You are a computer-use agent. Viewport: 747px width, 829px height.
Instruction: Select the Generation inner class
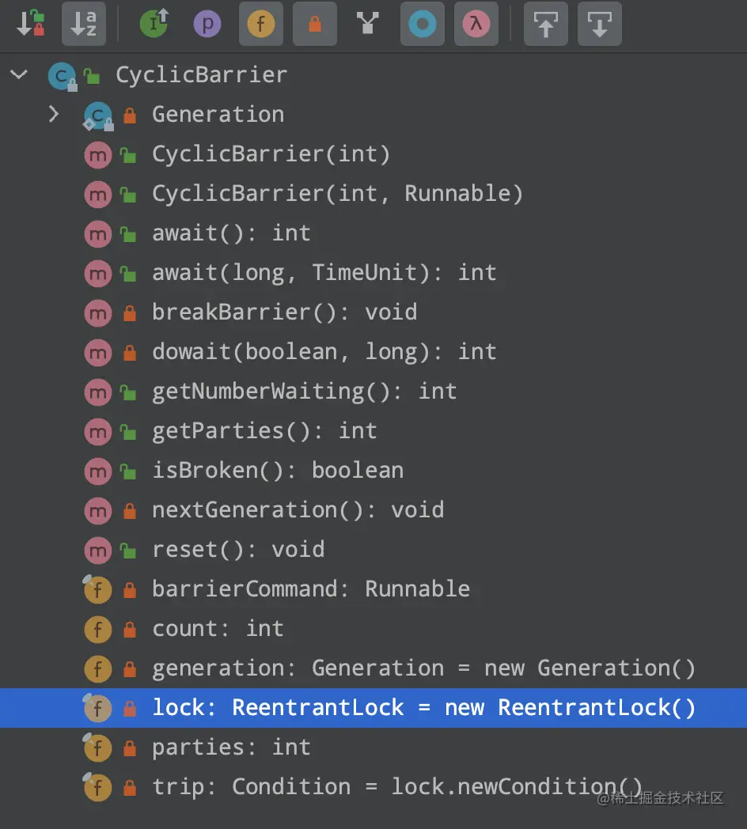point(373,114)
